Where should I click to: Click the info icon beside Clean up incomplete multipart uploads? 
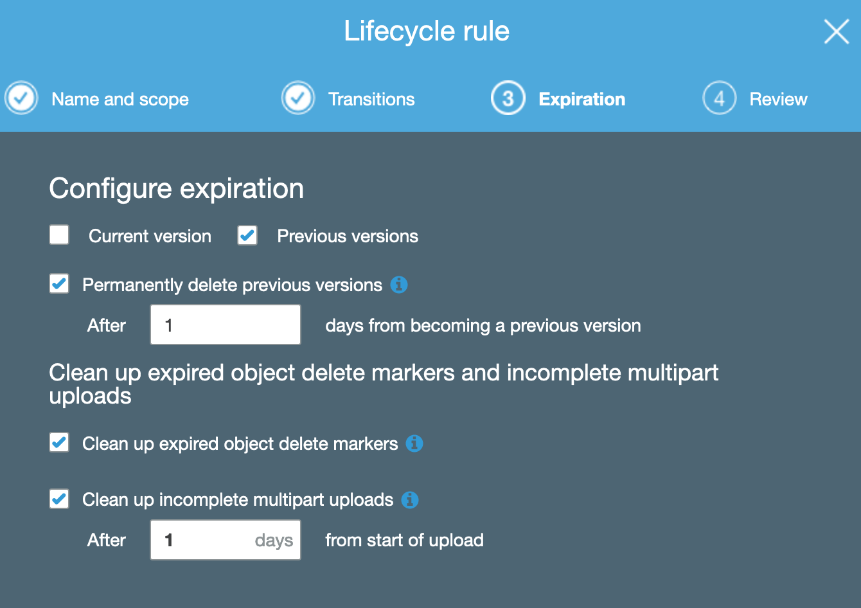click(410, 499)
